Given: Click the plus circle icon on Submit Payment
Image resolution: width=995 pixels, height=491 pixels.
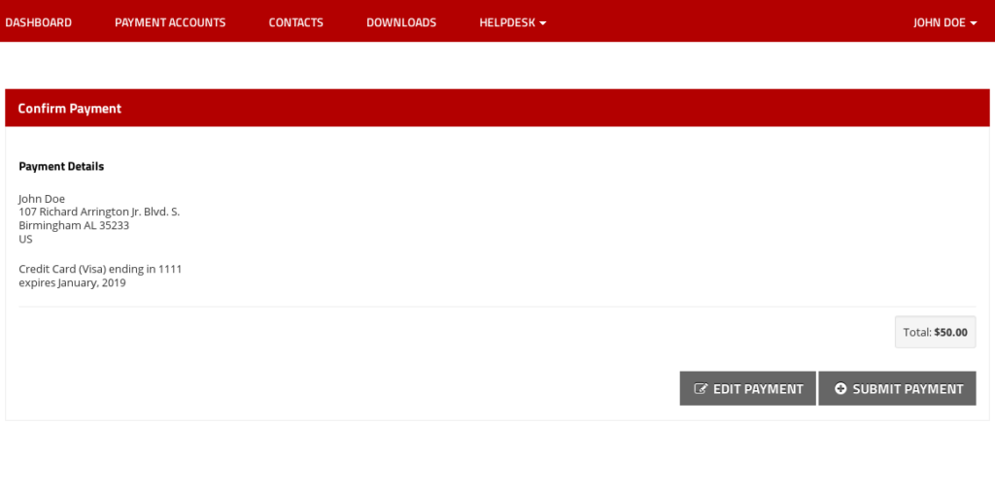Looking at the screenshot, I should pos(841,389).
